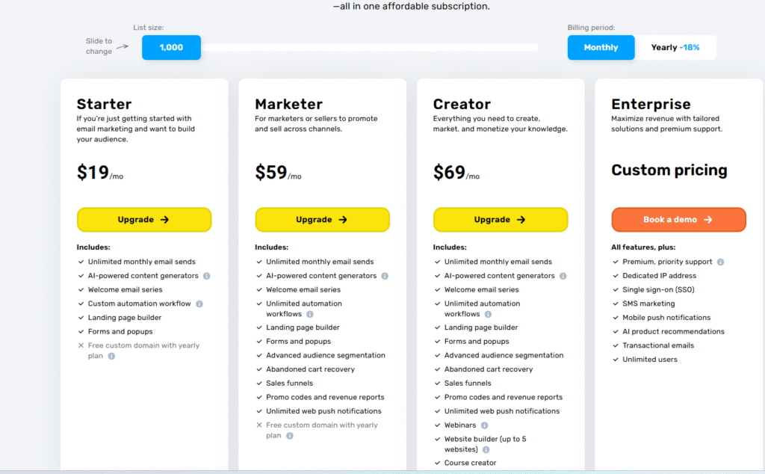Open info icon next to Starter AI-powered content generators
This screenshot has width=765, height=474.
(207, 276)
